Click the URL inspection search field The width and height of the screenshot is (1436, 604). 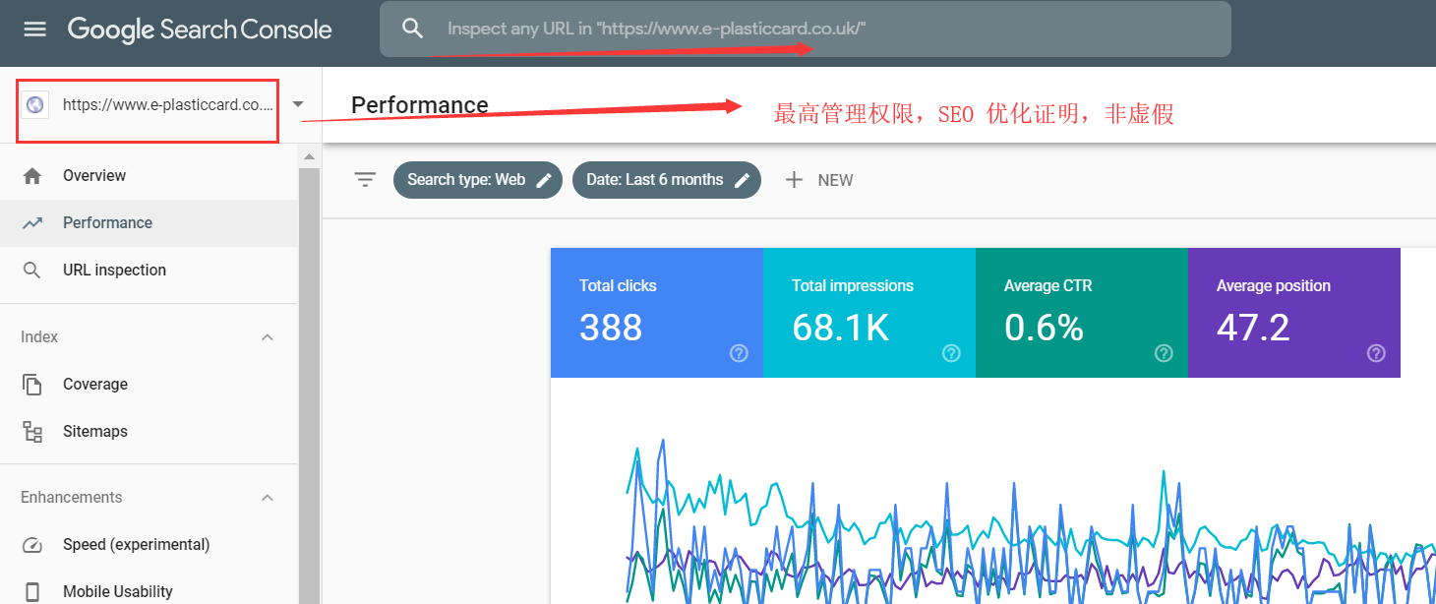(806, 29)
